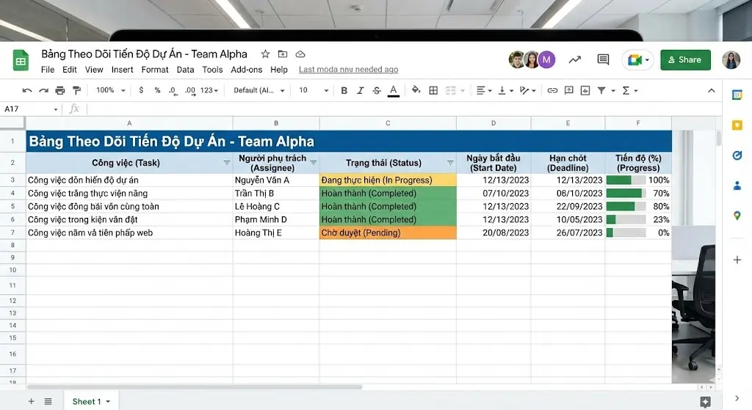Click the green Share button
This screenshot has width=752, height=410.
click(685, 60)
